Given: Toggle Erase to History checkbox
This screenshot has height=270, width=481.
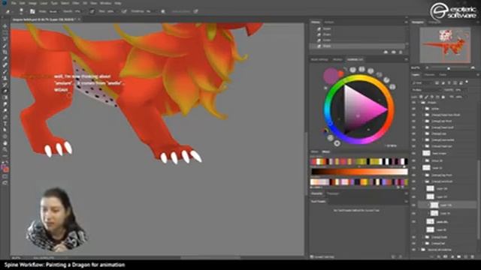Looking at the screenshot, I should [181, 12].
